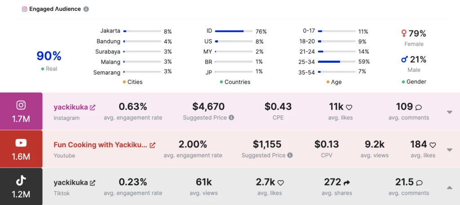This screenshot has width=460, height=205.
Task: Open the yackikuka TikTok profile link
Action: 71,183
